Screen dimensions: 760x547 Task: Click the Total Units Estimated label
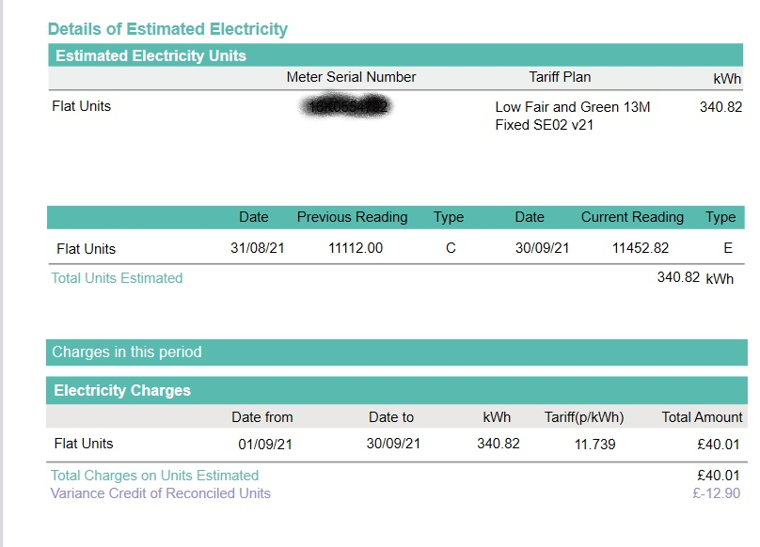pyautogui.click(x=117, y=278)
